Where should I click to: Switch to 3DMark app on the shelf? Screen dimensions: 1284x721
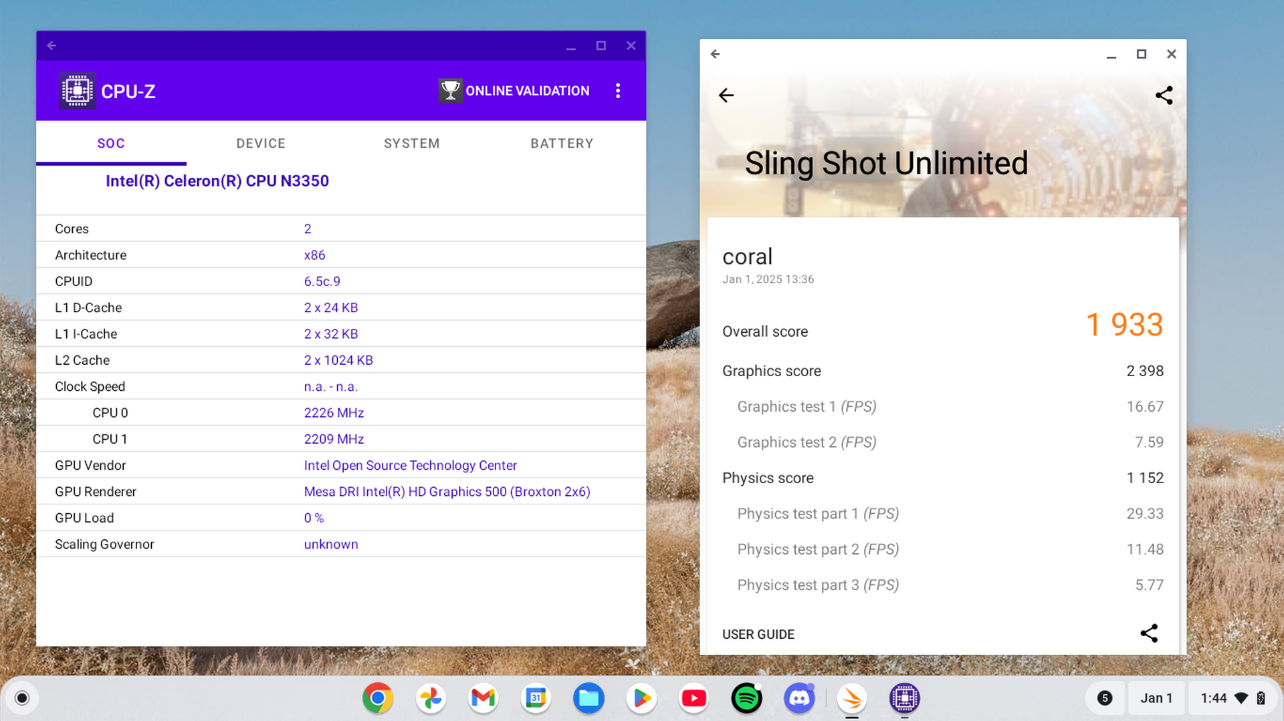852,698
